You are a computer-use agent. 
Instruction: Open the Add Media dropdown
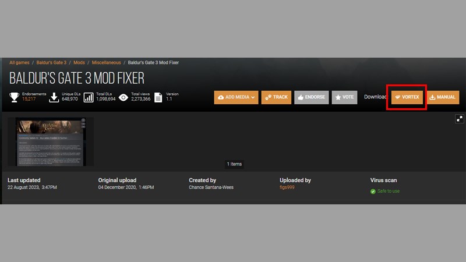pyautogui.click(x=236, y=97)
